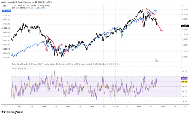Select the red curved arrow near mid-2022 lows
This screenshot has height=116, width=191.
59,49
